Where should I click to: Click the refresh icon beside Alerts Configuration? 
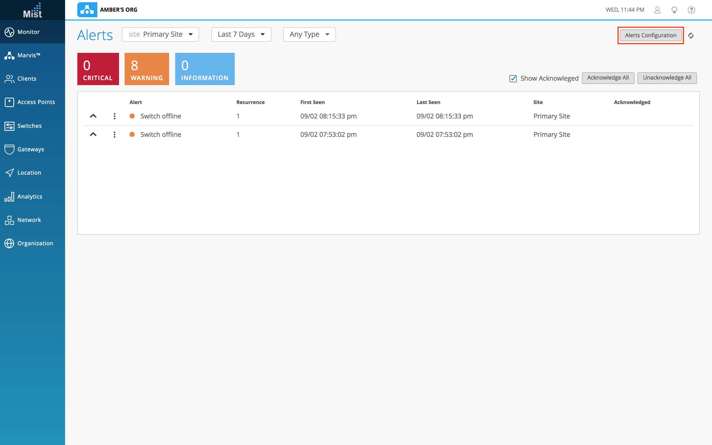pos(691,36)
